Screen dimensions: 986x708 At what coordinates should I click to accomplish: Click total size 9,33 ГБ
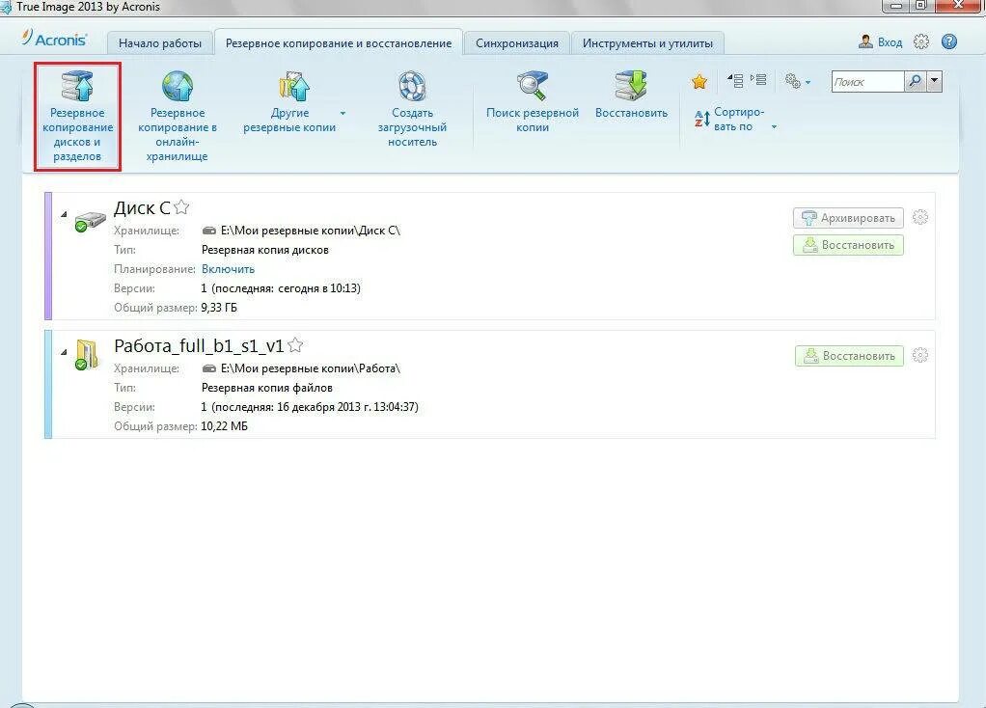point(219,308)
